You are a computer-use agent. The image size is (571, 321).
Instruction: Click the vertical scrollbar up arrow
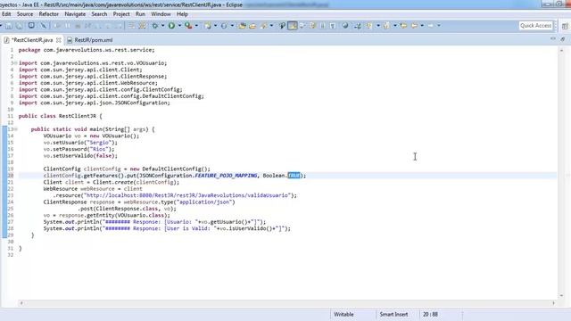click(x=561, y=51)
